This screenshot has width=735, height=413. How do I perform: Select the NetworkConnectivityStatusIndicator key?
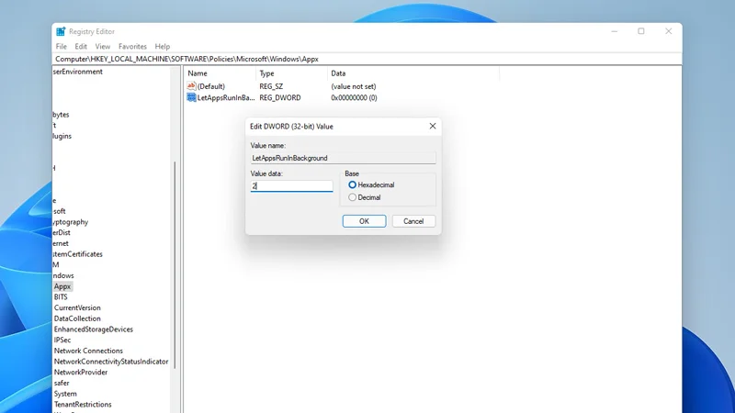click(x=110, y=362)
